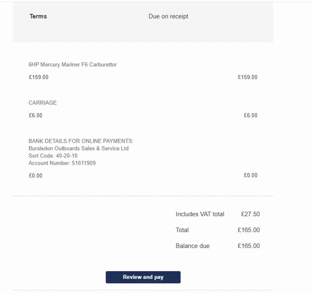Click the Account Number 51611909 text

[x=62, y=163]
